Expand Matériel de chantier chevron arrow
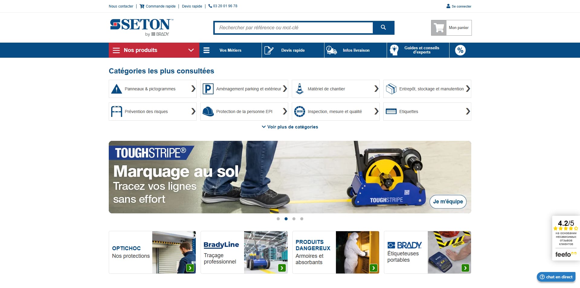 [x=376, y=89]
